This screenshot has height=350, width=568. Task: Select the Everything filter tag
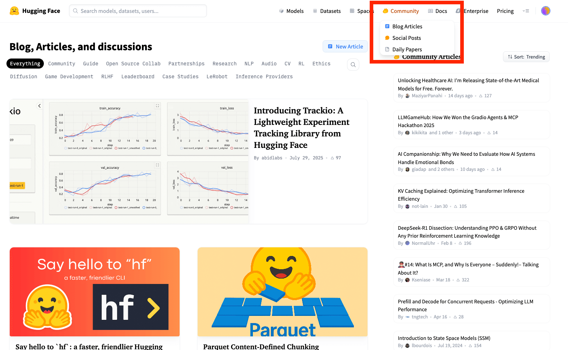click(25, 64)
